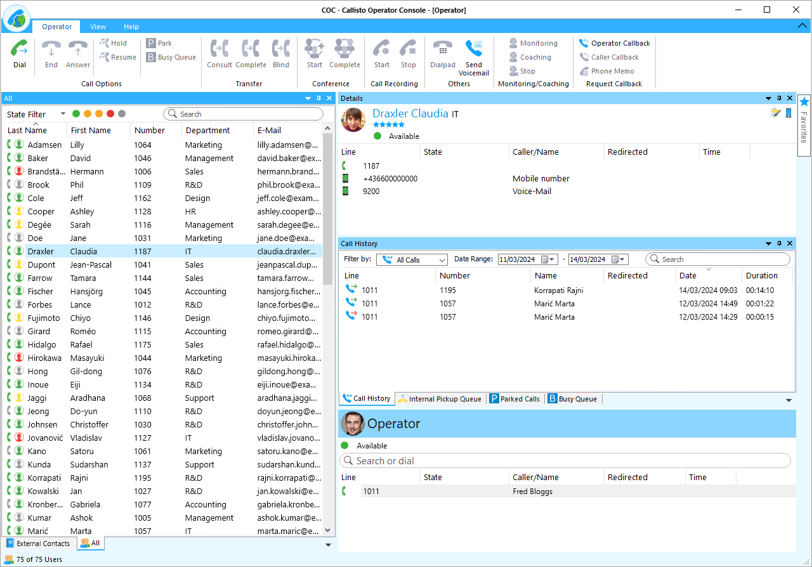This screenshot has width=812, height=567.
Task: Click the Consult transfer icon
Action: (219, 49)
